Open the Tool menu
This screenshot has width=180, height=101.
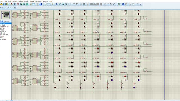[x=10, y=1]
